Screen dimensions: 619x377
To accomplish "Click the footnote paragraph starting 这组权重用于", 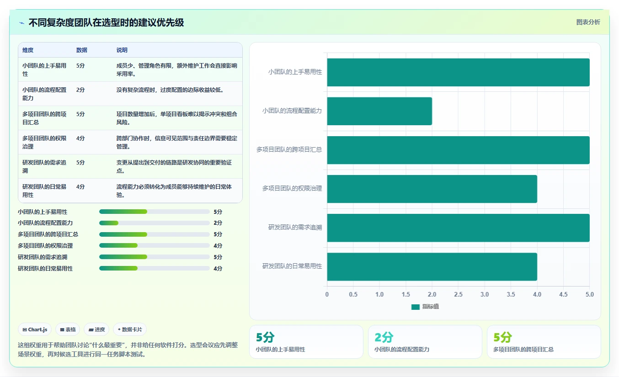I will point(128,350).
